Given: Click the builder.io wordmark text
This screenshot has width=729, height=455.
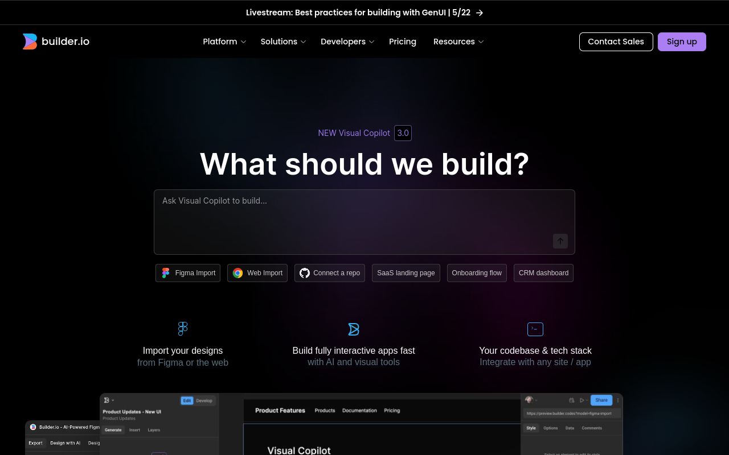Looking at the screenshot, I should pos(65,42).
